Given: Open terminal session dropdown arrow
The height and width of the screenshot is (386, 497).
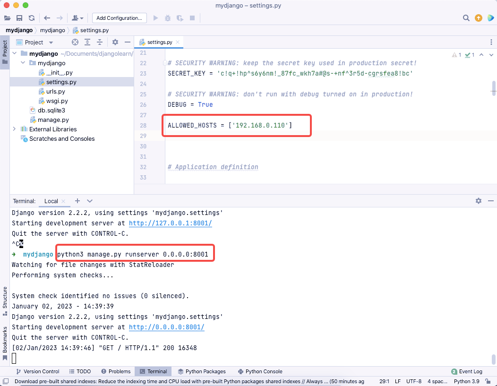Looking at the screenshot, I should 90,201.
